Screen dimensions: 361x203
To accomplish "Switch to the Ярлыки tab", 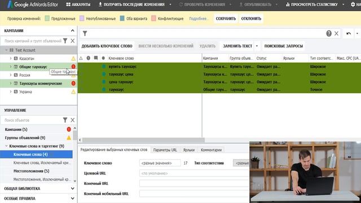I will click(x=189, y=150).
